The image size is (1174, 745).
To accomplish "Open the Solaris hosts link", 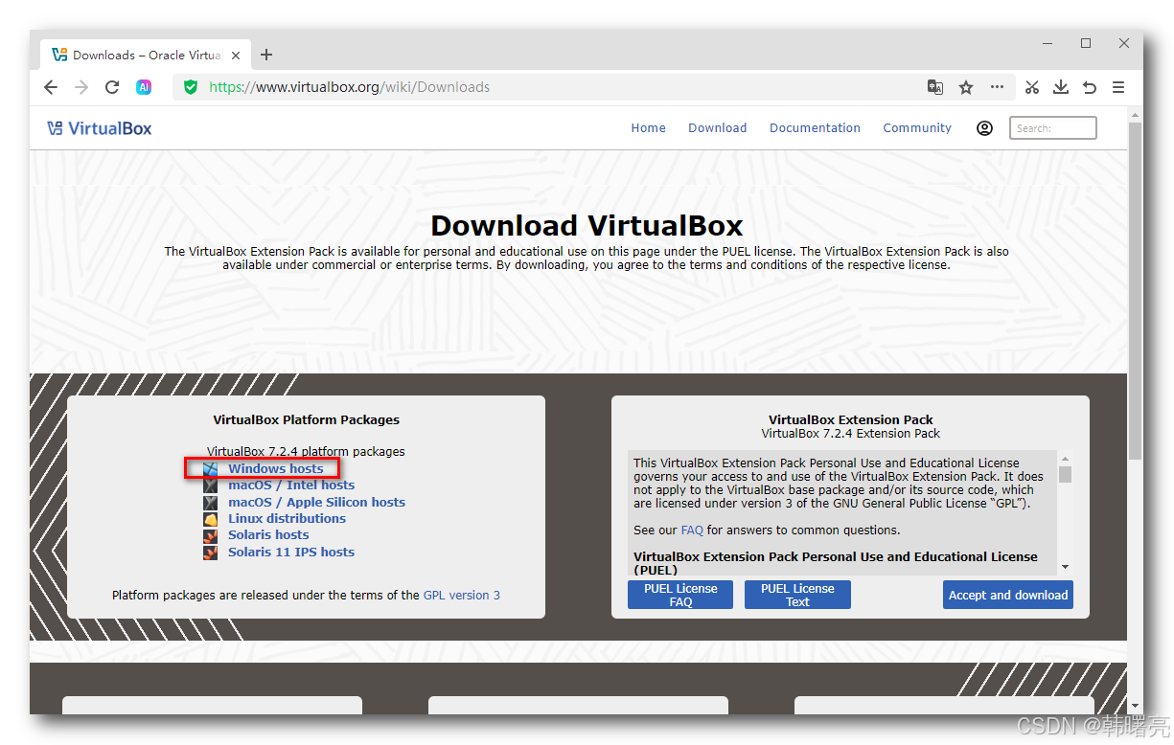I will click(268, 535).
